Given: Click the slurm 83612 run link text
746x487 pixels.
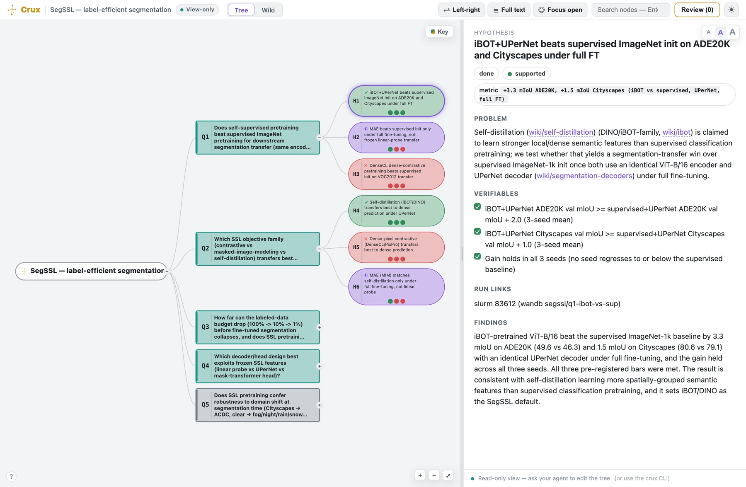Looking at the screenshot, I should coord(547,304).
